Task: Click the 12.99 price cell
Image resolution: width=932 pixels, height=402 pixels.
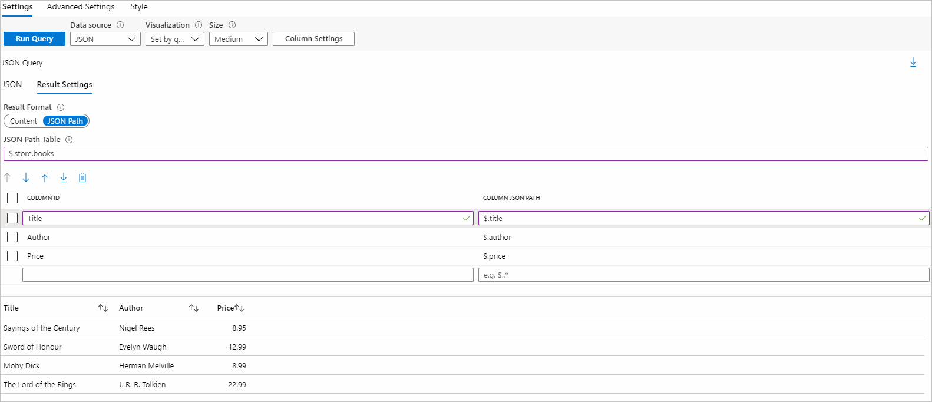Action: 237,347
